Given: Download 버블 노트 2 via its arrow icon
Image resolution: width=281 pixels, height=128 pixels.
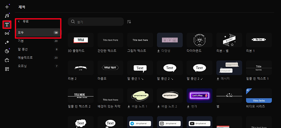Looking at the screenshot, I should pyautogui.click(x=158, y=106).
